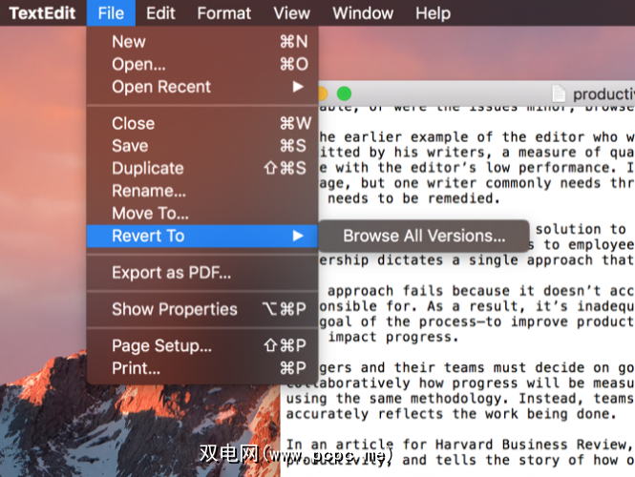Screen dimensions: 635x477
Task: Click the line starting 'In an article for Harvard'
Action: tap(460, 445)
